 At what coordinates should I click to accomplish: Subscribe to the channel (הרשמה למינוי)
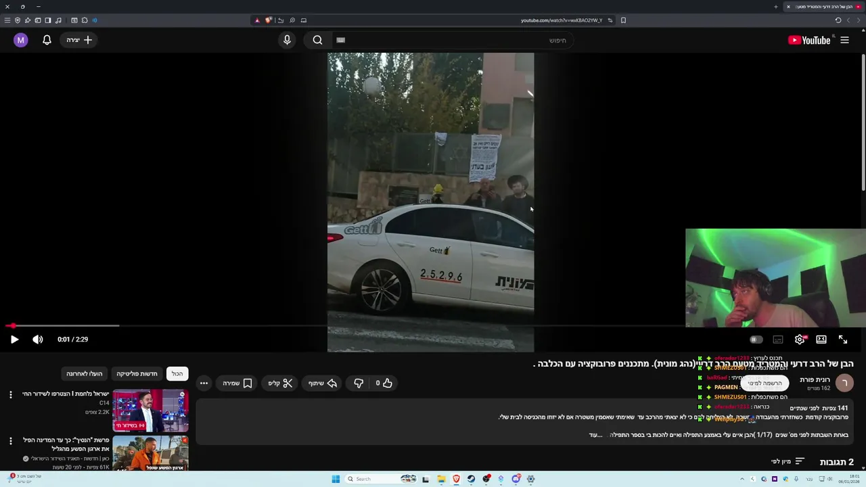(765, 383)
